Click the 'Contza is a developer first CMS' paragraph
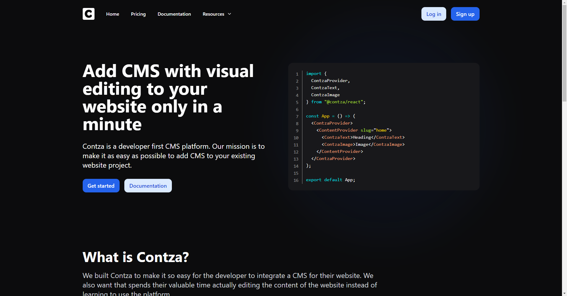Screen dimensions: 567x296 174,156
